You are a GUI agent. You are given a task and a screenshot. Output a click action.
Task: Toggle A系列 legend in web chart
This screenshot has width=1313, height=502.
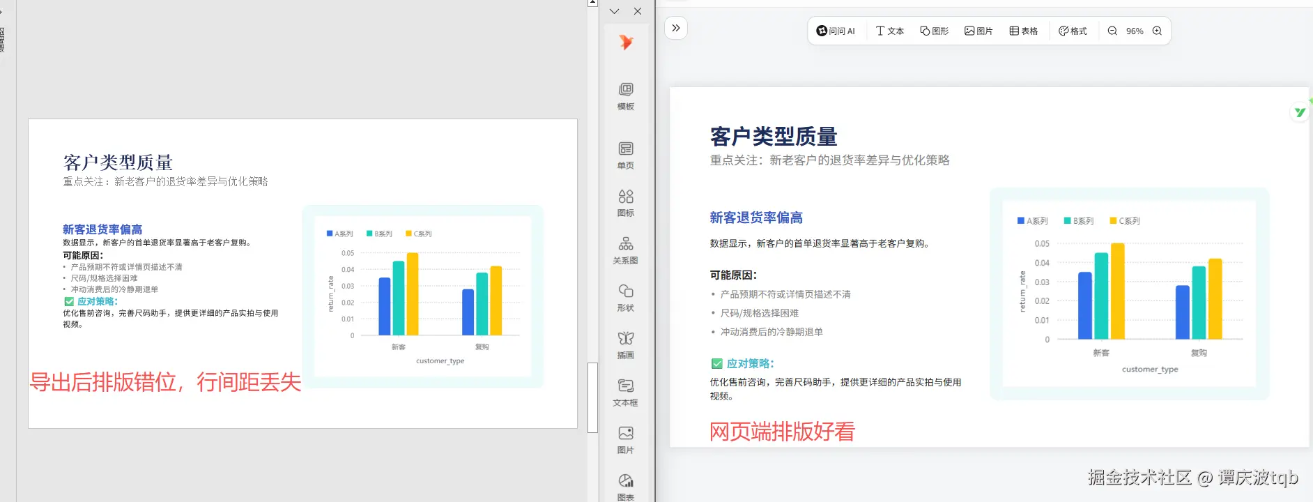tap(1033, 221)
